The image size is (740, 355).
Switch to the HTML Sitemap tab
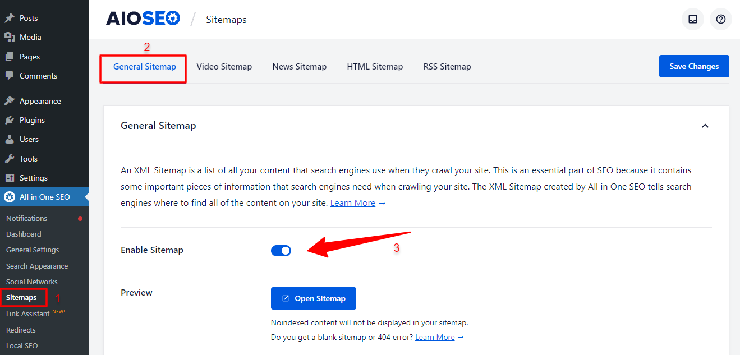[x=375, y=66]
